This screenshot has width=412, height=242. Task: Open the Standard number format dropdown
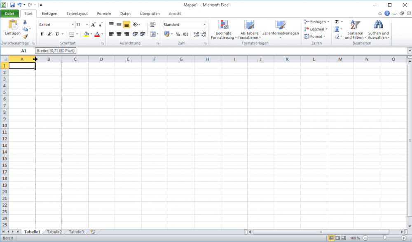205,24
